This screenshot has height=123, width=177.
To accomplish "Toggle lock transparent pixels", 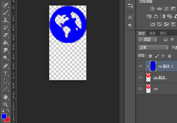I will 150,56.
